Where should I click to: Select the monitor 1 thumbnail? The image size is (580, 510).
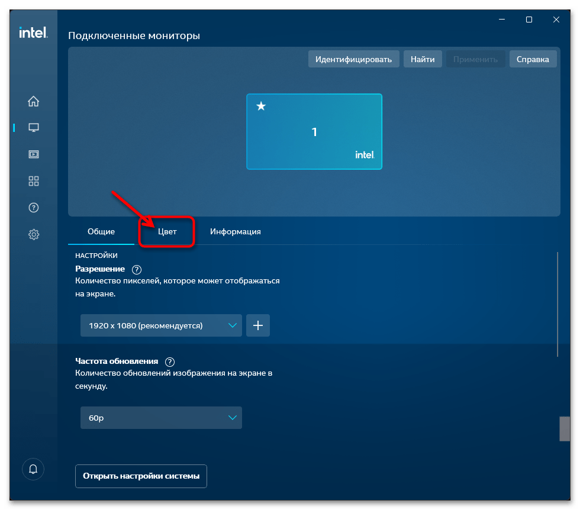coord(314,131)
